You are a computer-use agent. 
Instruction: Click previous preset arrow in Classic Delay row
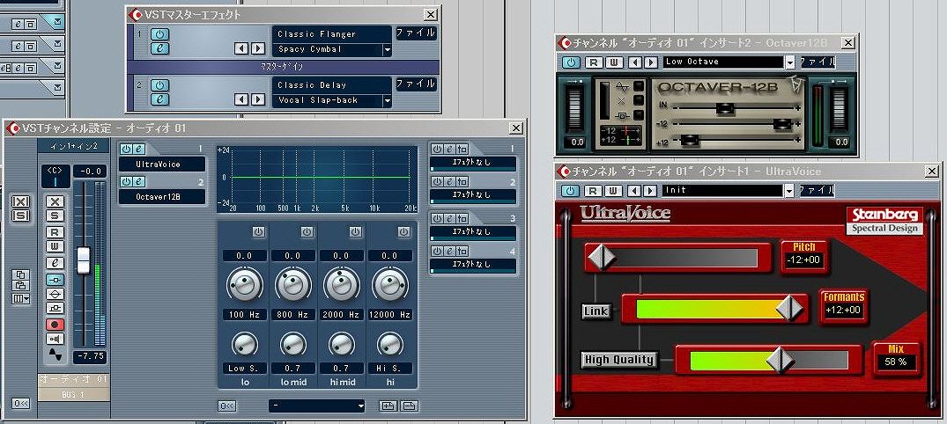click(x=241, y=99)
